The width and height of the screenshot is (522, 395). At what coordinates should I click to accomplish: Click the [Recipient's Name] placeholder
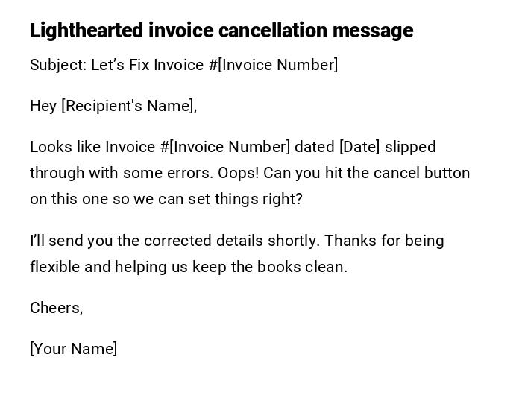click(x=128, y=106)
